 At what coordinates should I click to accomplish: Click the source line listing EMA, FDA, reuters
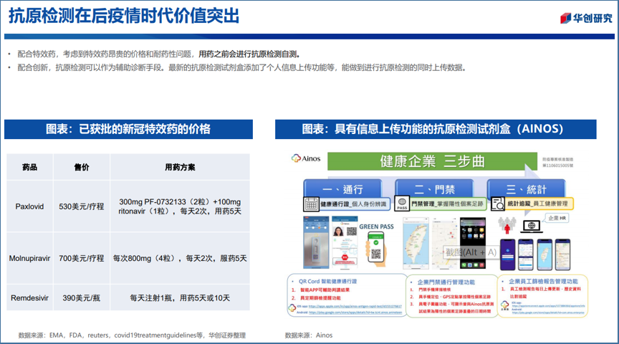(x=132, y=335)
